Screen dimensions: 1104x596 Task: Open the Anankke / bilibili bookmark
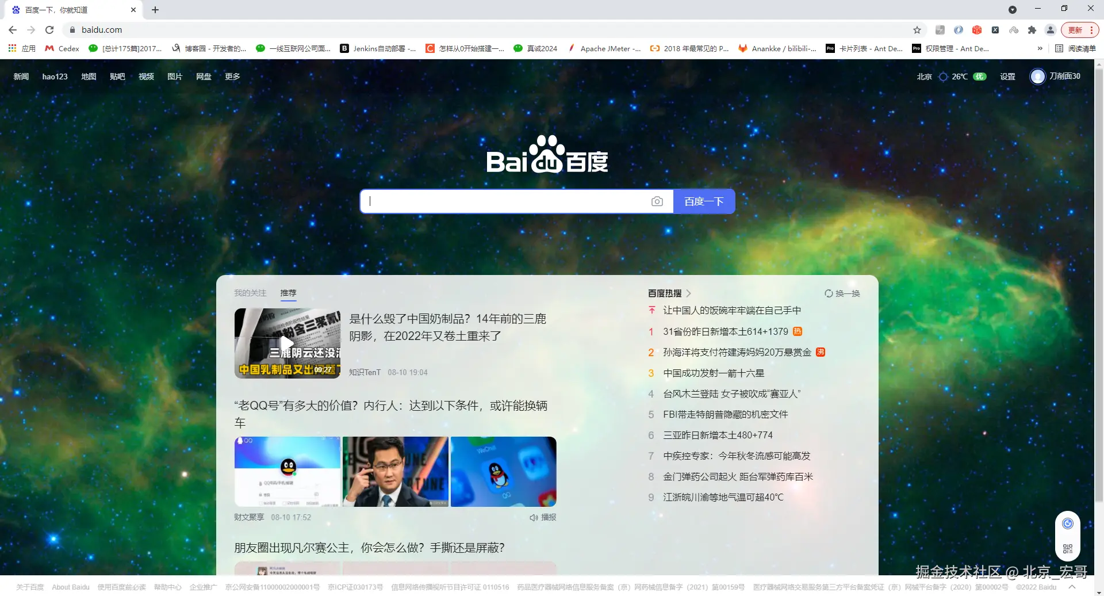tap(778, 48)
